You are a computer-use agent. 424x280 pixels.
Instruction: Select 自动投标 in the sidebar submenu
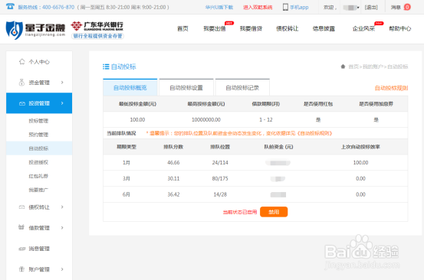(x=38, y=148)
